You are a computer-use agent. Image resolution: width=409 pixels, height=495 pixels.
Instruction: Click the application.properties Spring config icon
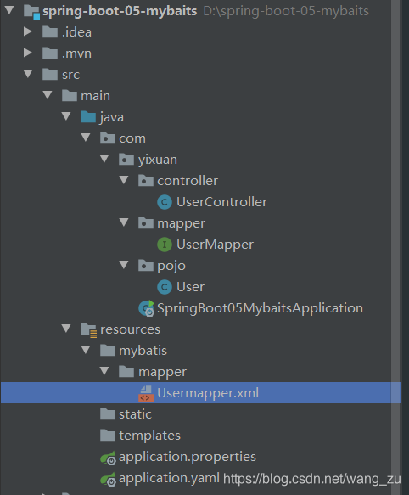(x=109, y=458)
